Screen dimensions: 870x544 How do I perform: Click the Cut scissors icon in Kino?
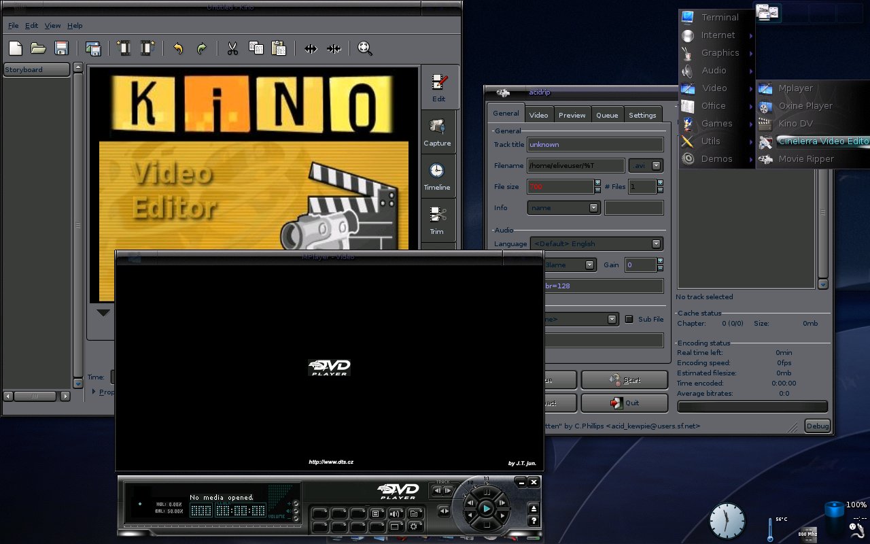(232, 48)
